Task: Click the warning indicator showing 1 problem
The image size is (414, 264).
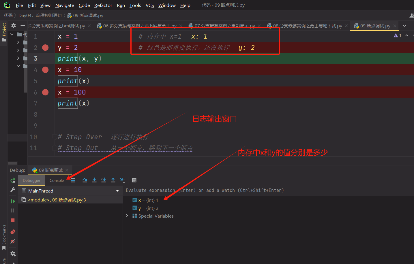Action: pos(398,35)
